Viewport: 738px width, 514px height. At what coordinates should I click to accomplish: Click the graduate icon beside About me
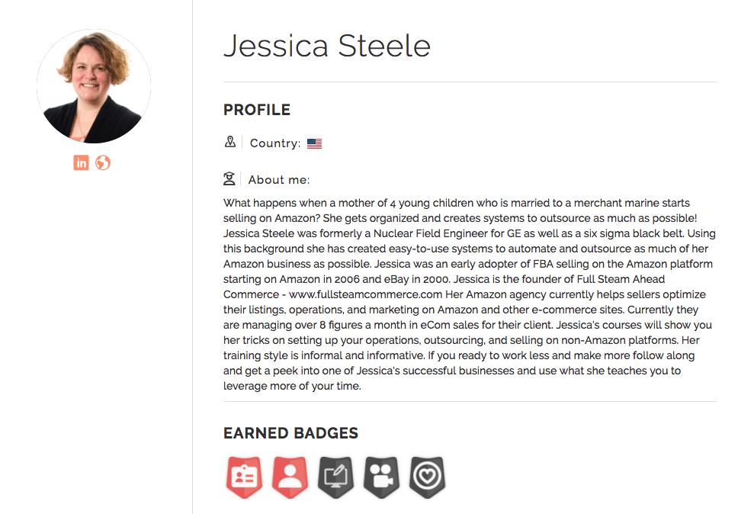tap(229, 179)
